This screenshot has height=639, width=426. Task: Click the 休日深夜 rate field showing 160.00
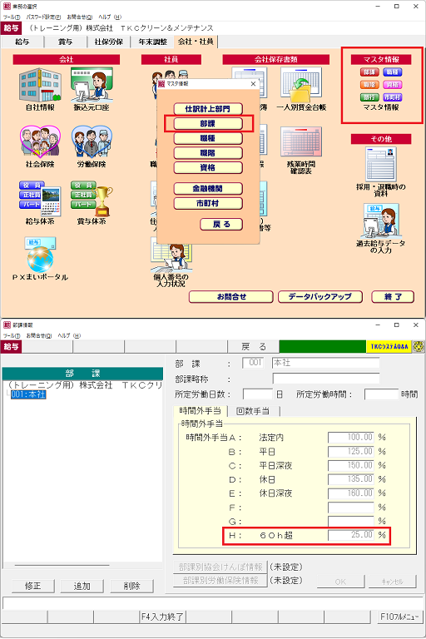pos(351,493)
